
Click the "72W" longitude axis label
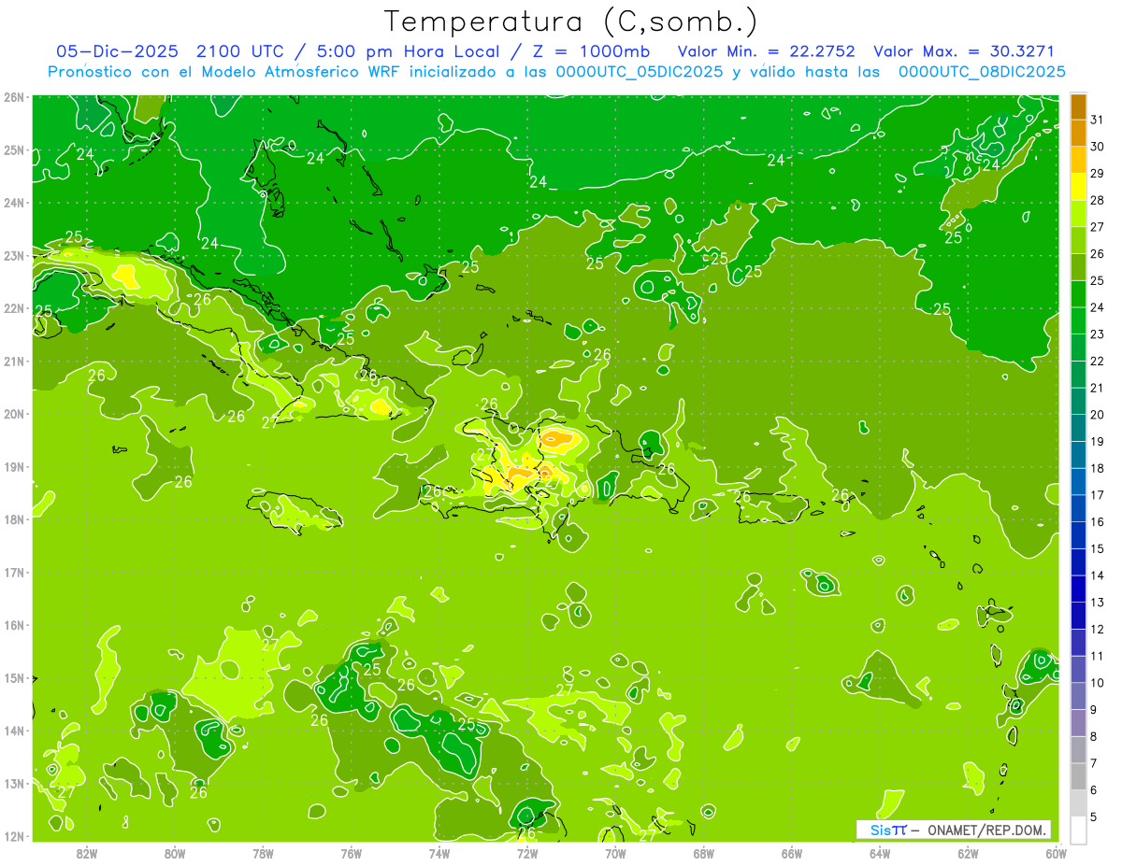pyautogui.click(x=527, y=853)
